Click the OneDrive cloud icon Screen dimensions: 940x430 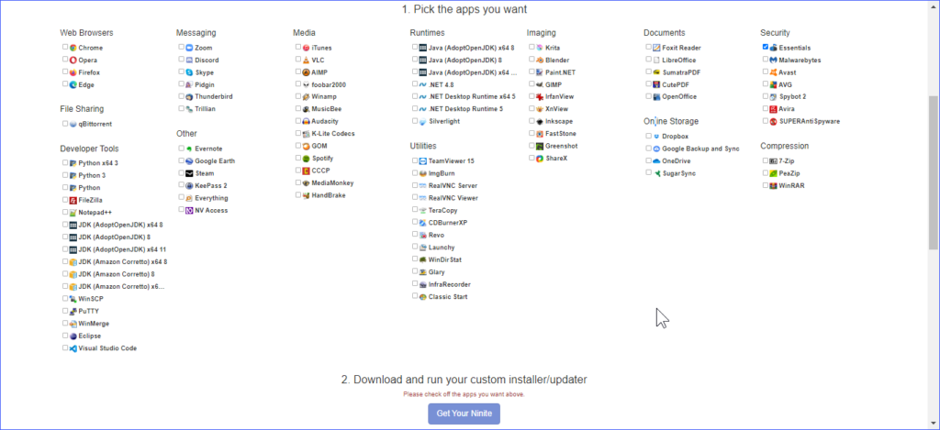point(656,161)
